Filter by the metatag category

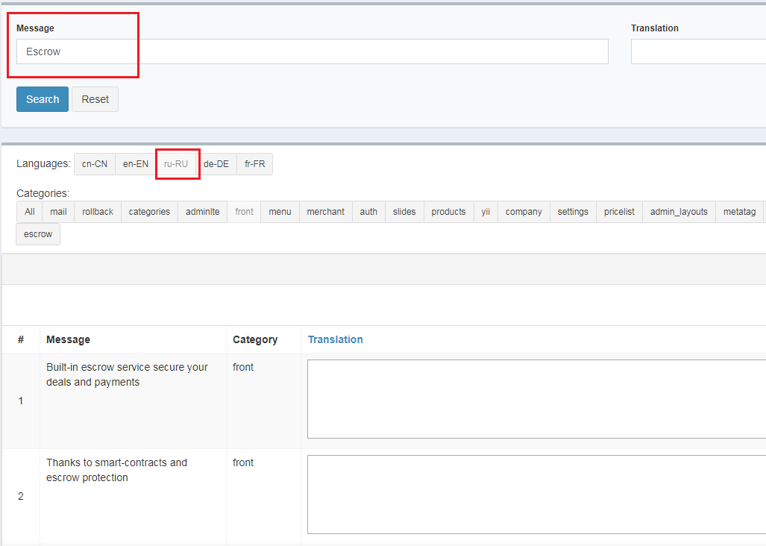click(740, 212)
